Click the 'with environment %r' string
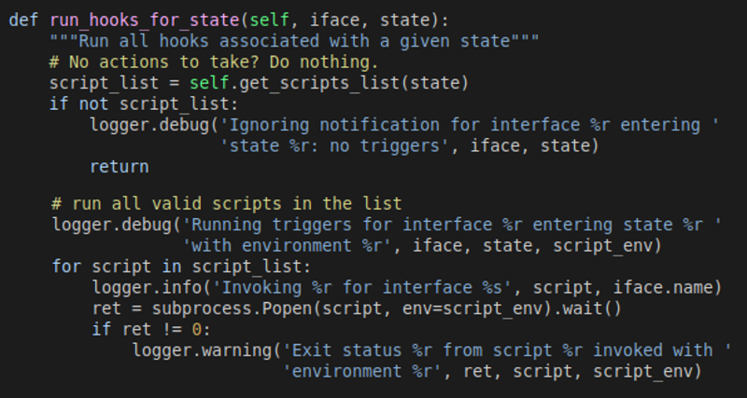This screenshot has width=747, height=398. tap(291, 245)
